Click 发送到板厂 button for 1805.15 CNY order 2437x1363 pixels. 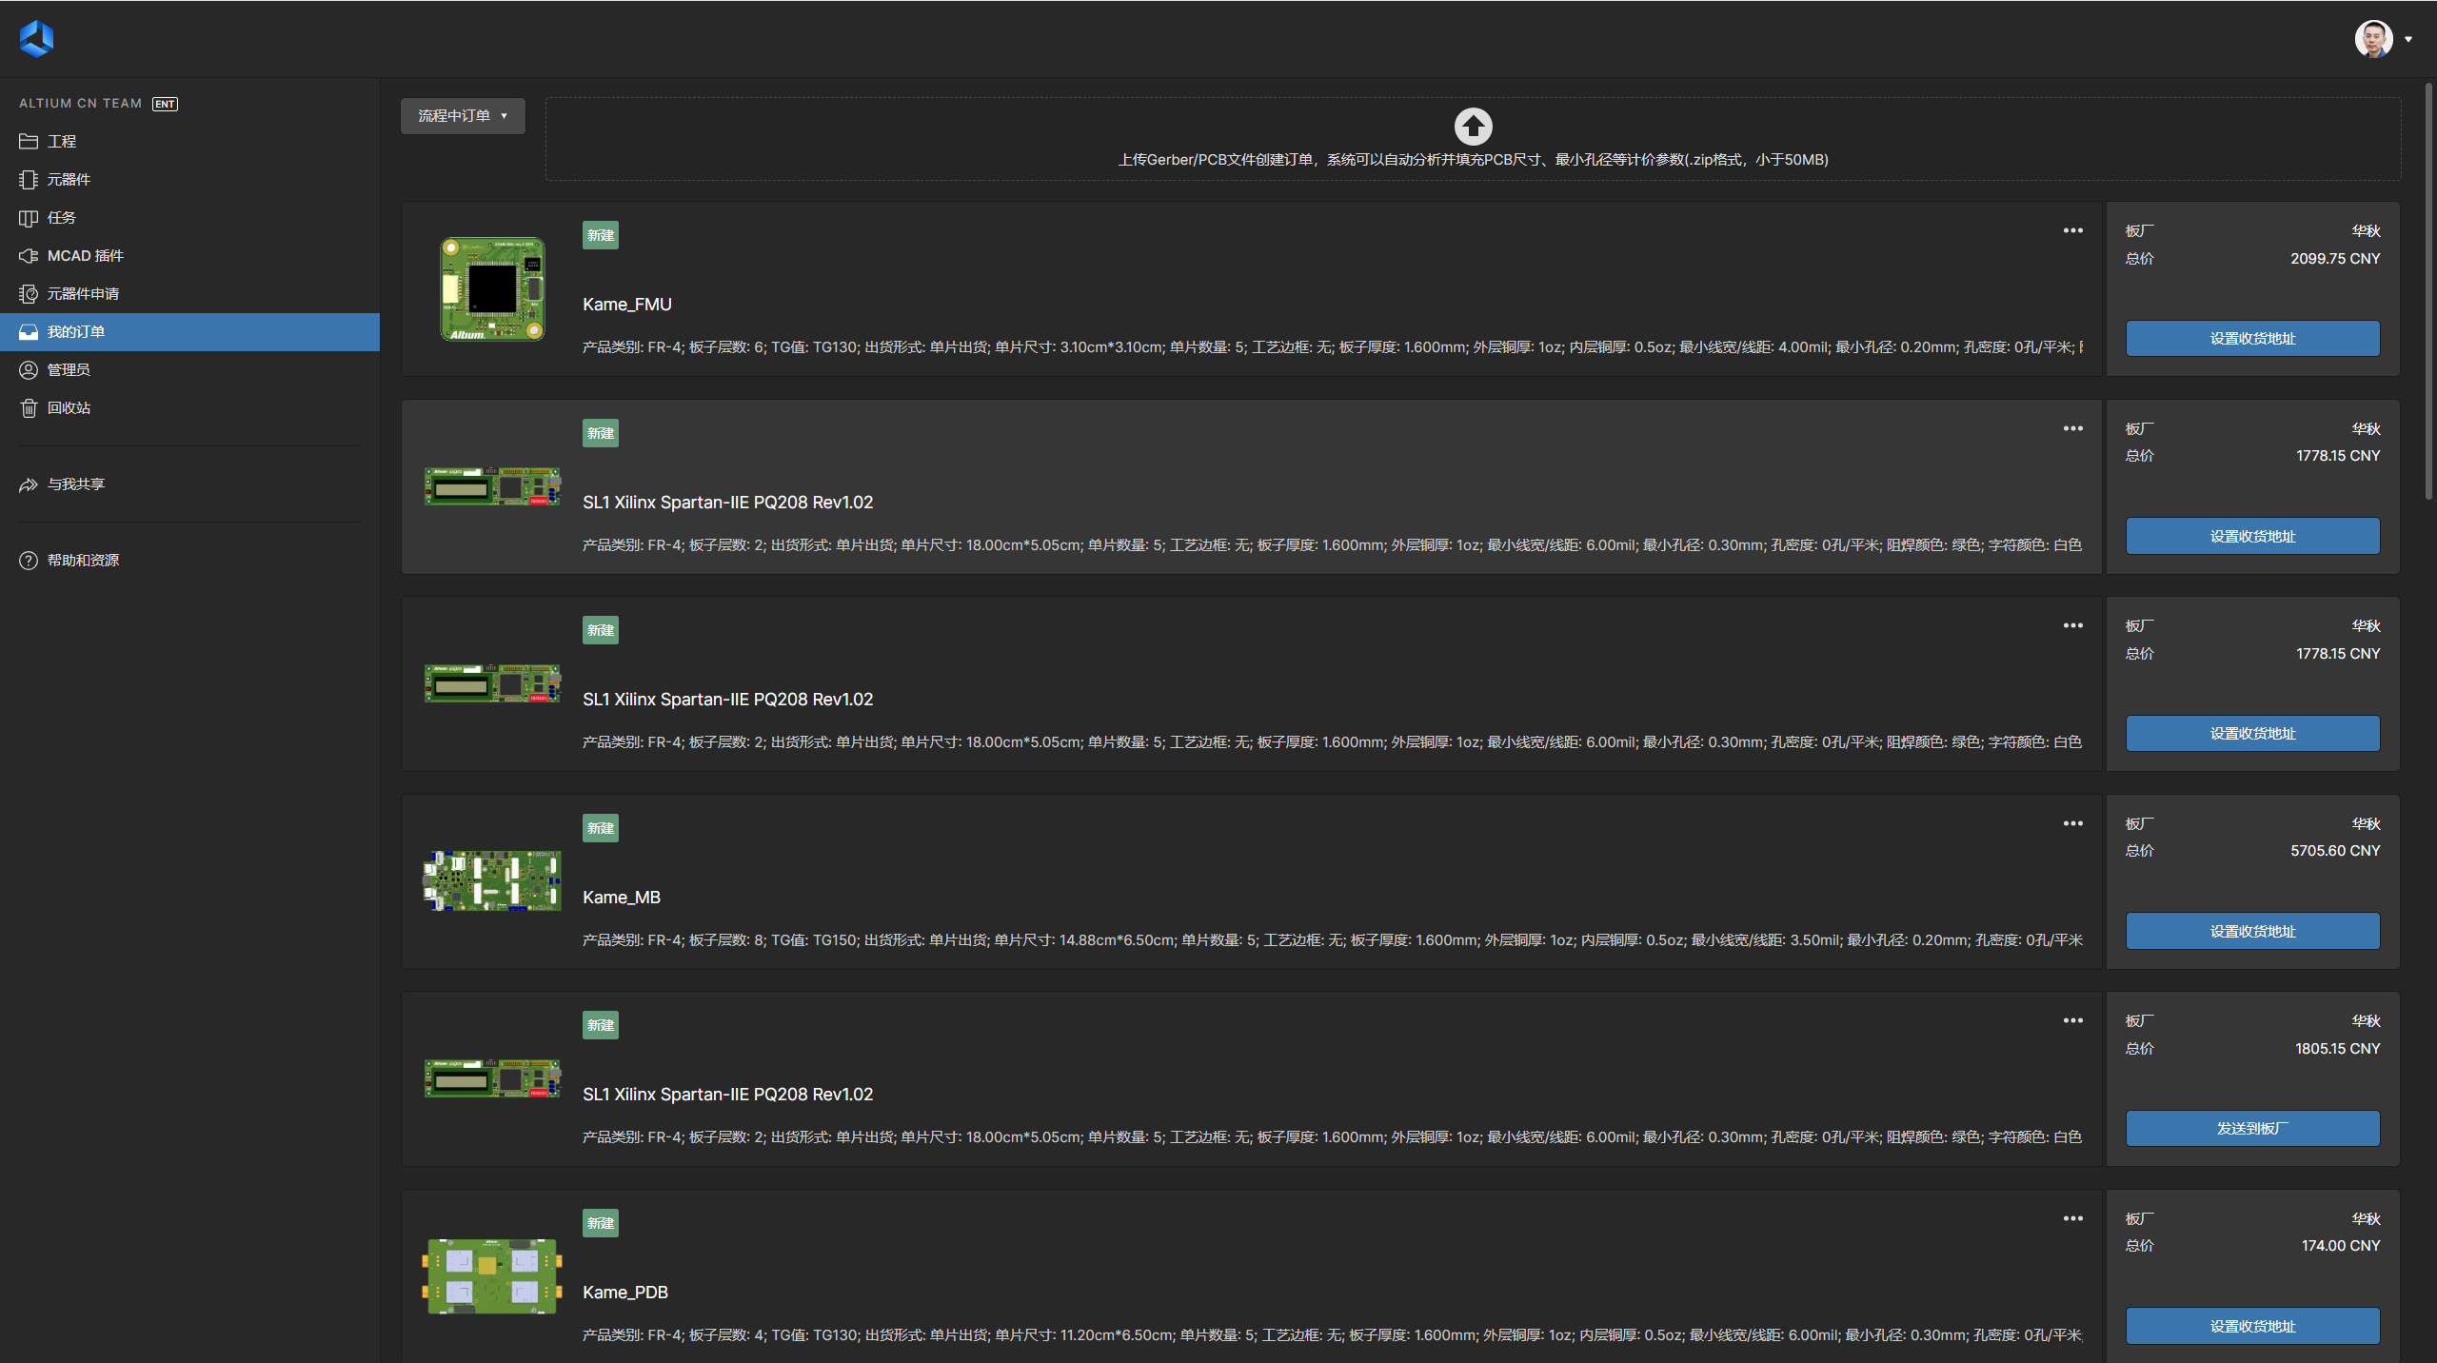coord(2252,1128)
